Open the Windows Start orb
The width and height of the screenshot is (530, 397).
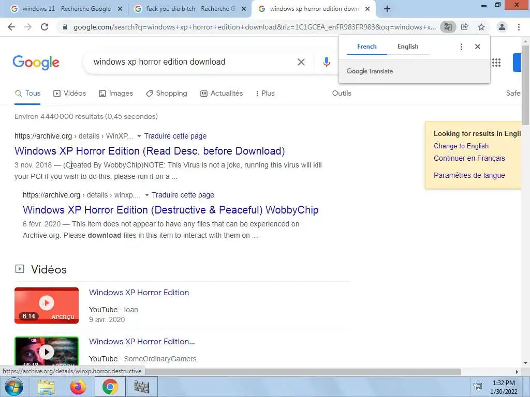(14, 387)
